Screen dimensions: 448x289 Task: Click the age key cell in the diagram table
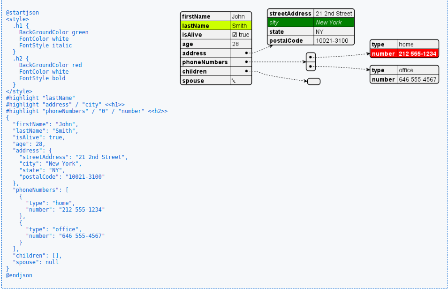pyautogui.click(x=205, y=44)
